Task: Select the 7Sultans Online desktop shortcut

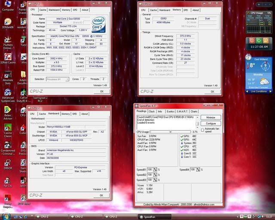Action: 8,43
